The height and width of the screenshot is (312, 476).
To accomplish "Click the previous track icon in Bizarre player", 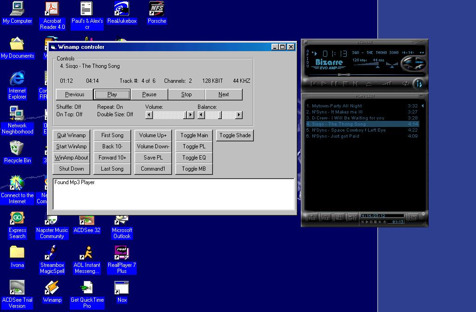I will [x=314, y=84].
